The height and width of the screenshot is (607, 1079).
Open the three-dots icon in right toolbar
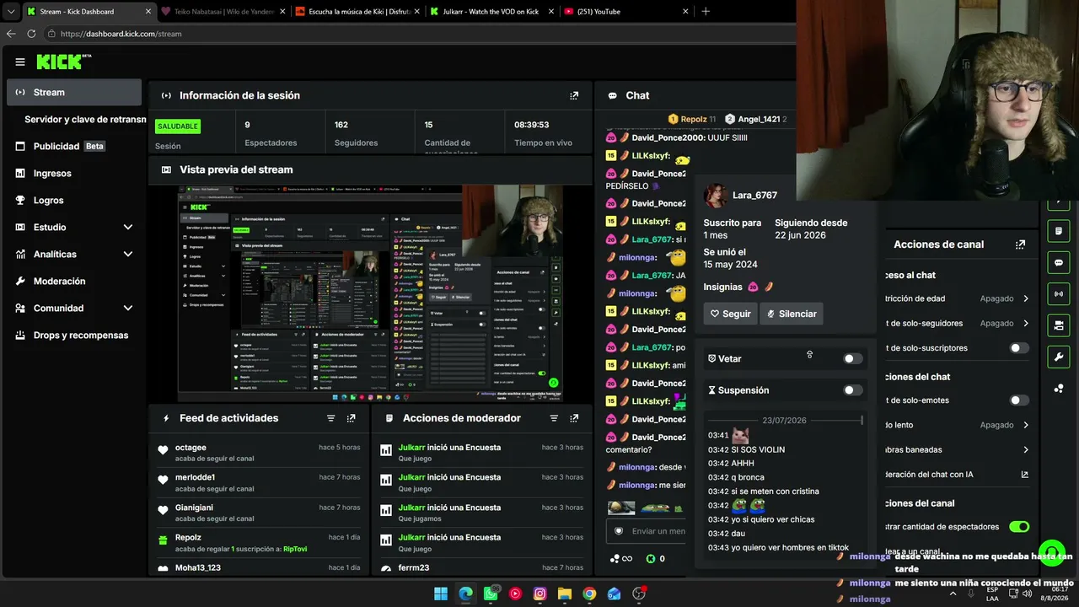pyautogui.click(x=1059, y=389)
